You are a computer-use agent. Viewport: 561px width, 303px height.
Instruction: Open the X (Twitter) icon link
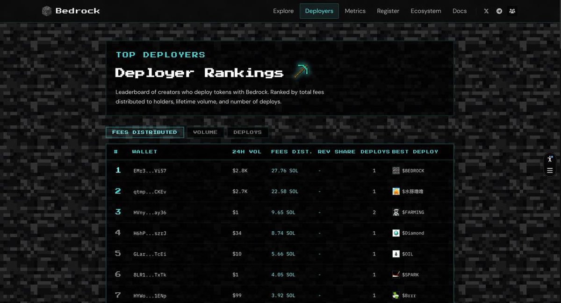click(486, 11)
